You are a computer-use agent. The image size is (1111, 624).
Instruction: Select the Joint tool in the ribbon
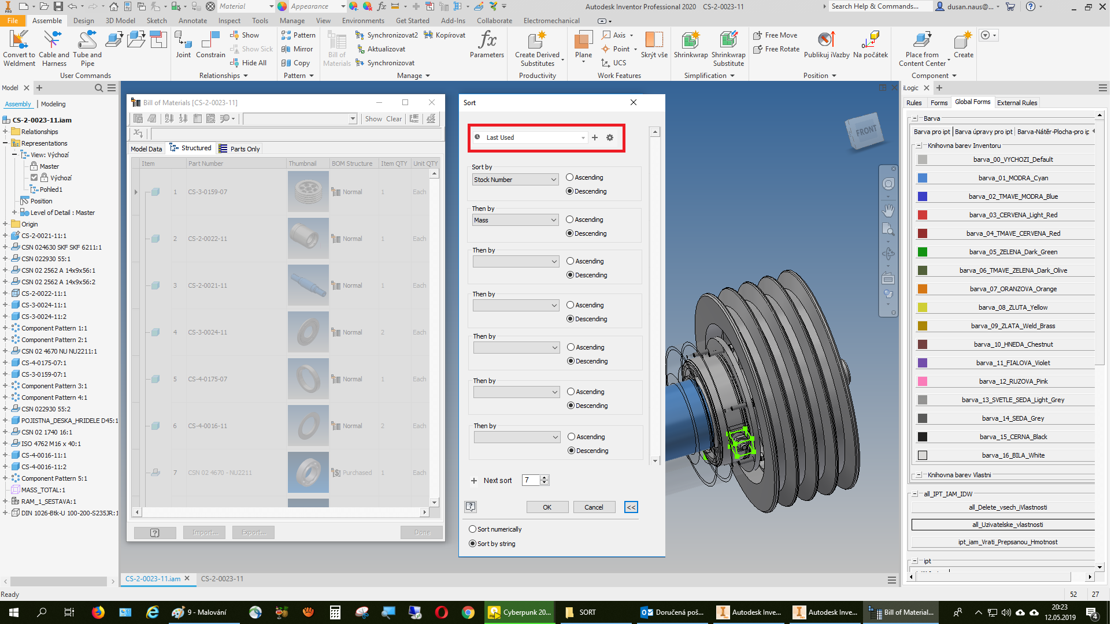(183, 43)
